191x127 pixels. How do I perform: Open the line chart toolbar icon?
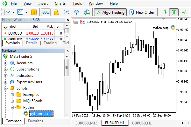(x=7, y=12)
